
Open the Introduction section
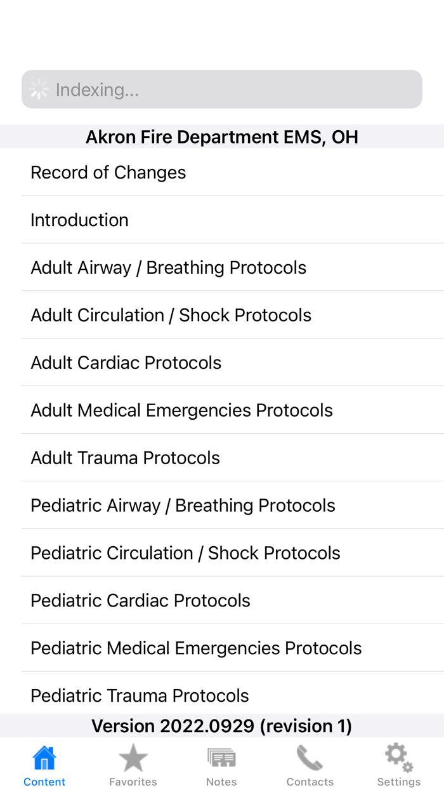(79, 219)
